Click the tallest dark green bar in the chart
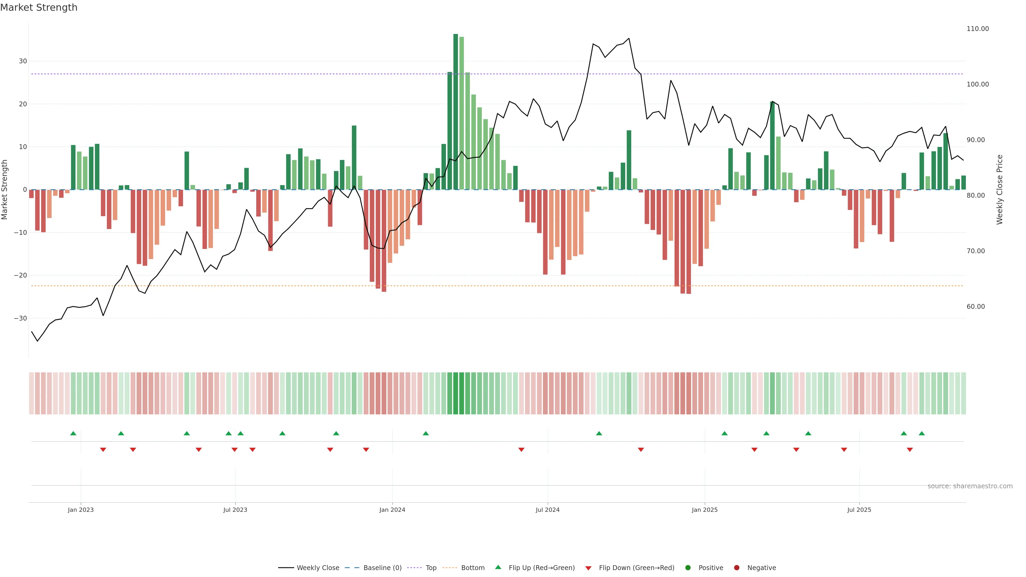This screenshot has height=577, width=1026. [x=456, y=111]
